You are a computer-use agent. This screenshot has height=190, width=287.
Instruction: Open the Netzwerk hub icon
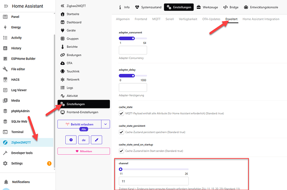62,79
